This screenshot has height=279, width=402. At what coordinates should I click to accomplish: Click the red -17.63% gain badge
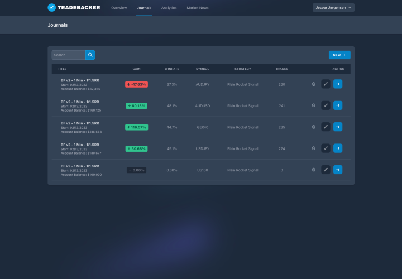(x=136, y=84)
